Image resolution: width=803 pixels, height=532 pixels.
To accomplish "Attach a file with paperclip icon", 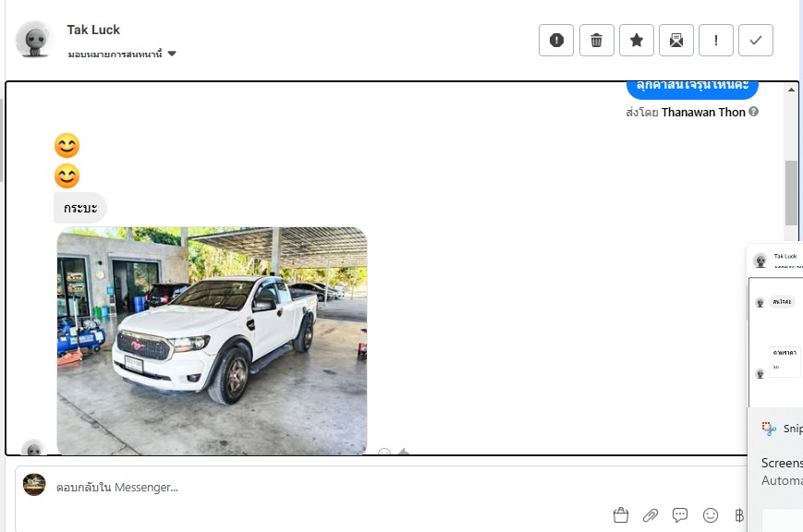I will point(651,515).
